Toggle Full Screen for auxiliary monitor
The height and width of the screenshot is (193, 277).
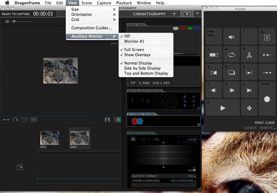click(134, 50)
